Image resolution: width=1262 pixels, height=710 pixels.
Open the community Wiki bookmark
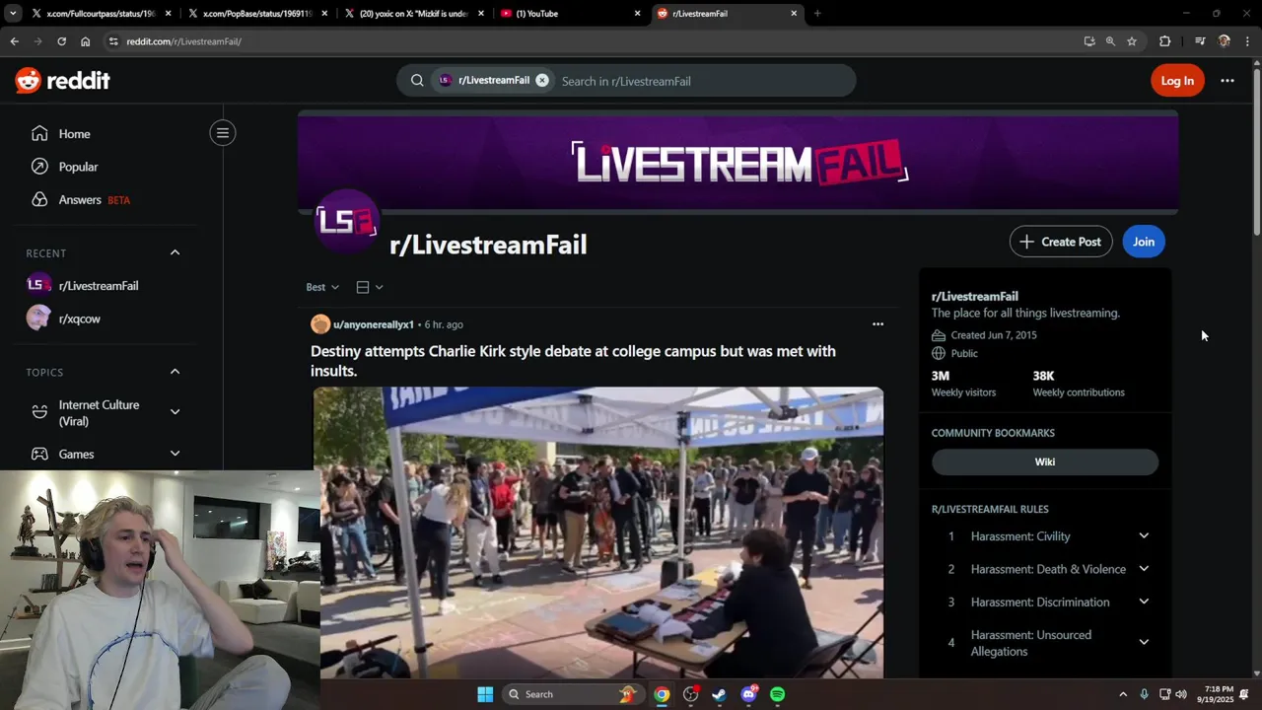[1045, 461]
